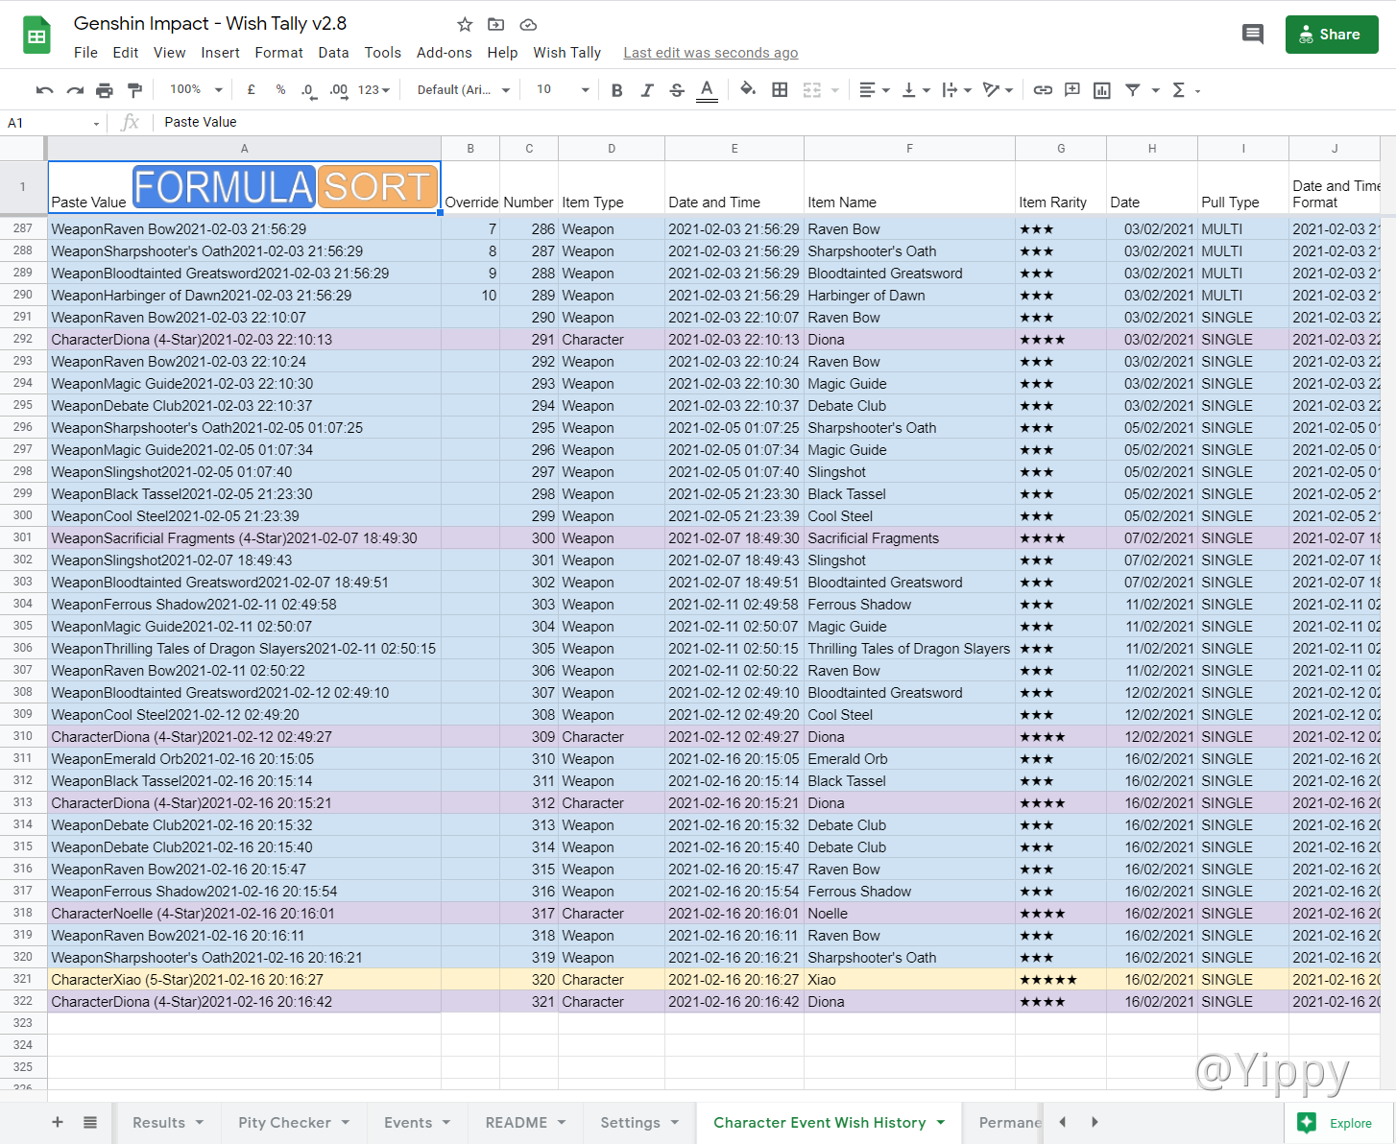Viewport: 1396px width, 1144px height.
Task: Click the Undo arrow icon
Action: pyautogui.click(x=44, y=90)
